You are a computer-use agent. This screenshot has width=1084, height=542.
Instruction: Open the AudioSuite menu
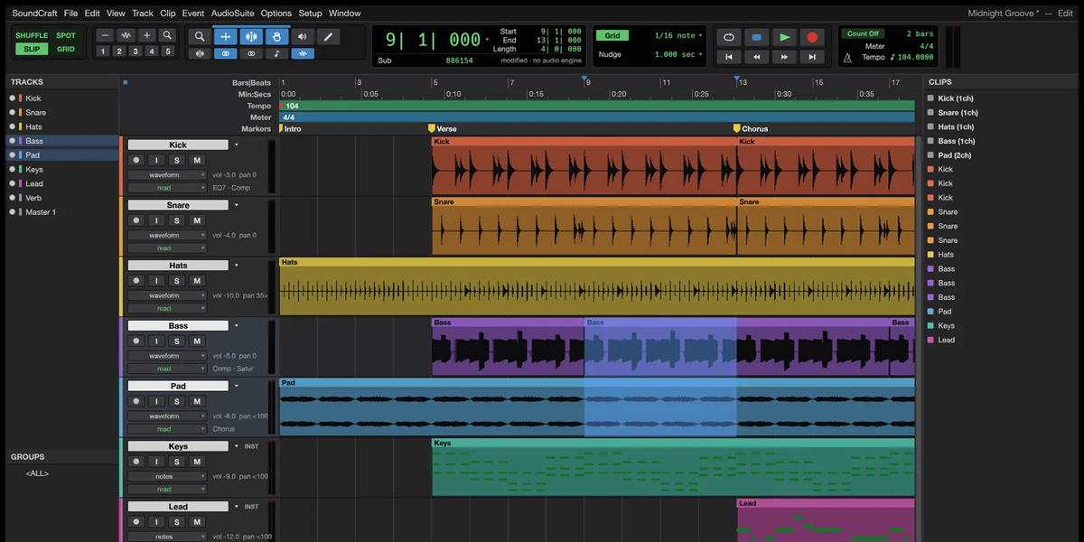(x=233, y=14)
